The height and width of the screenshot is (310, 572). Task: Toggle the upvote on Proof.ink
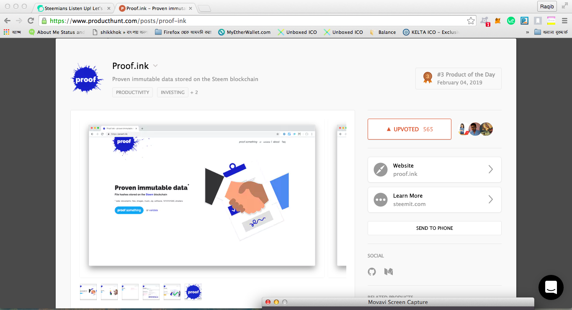[409, 129]
